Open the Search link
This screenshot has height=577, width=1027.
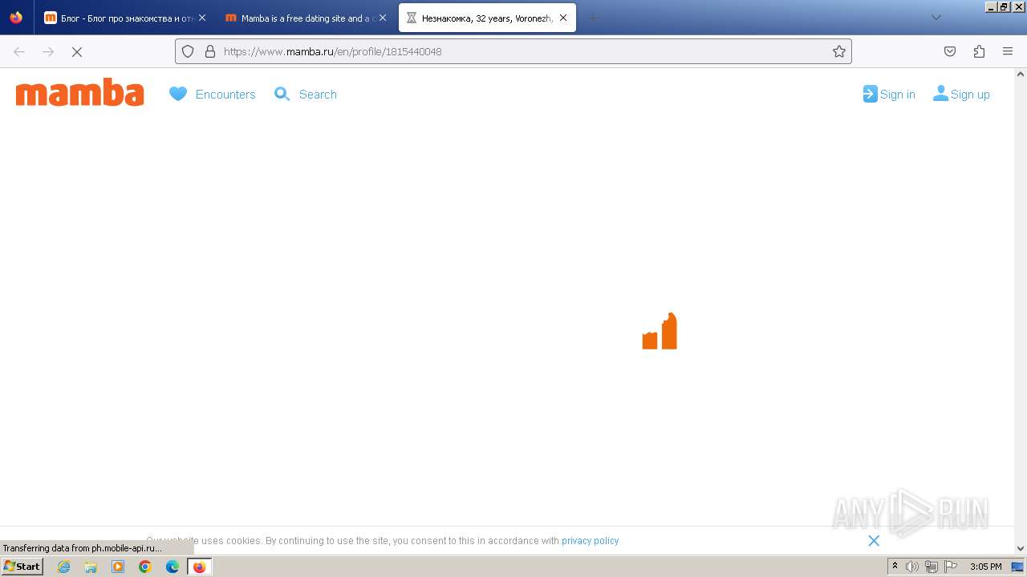318,95
